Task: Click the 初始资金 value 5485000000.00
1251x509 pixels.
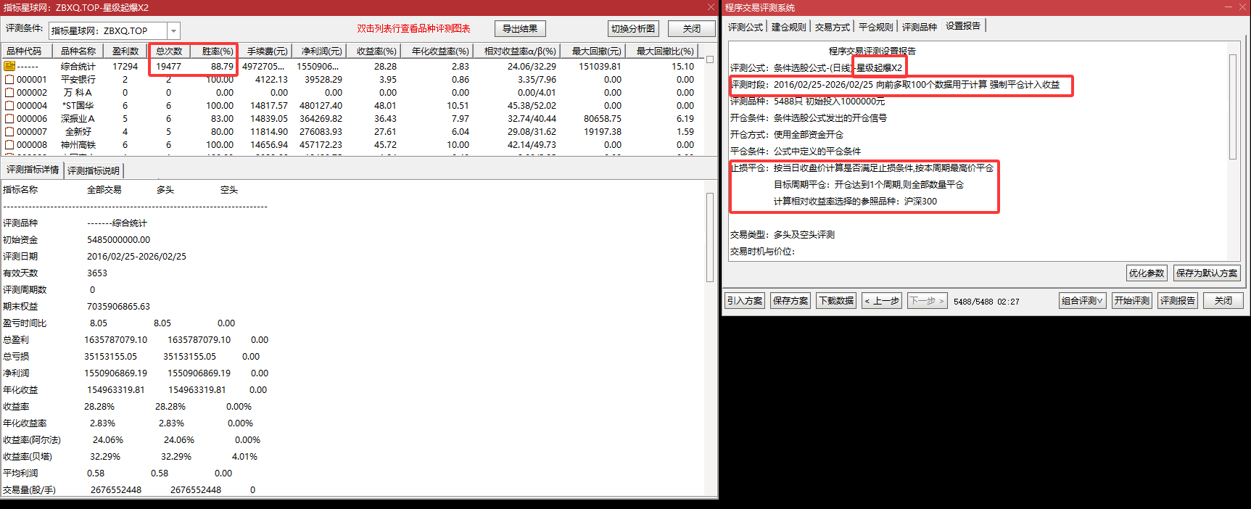Action: point(118,239)
